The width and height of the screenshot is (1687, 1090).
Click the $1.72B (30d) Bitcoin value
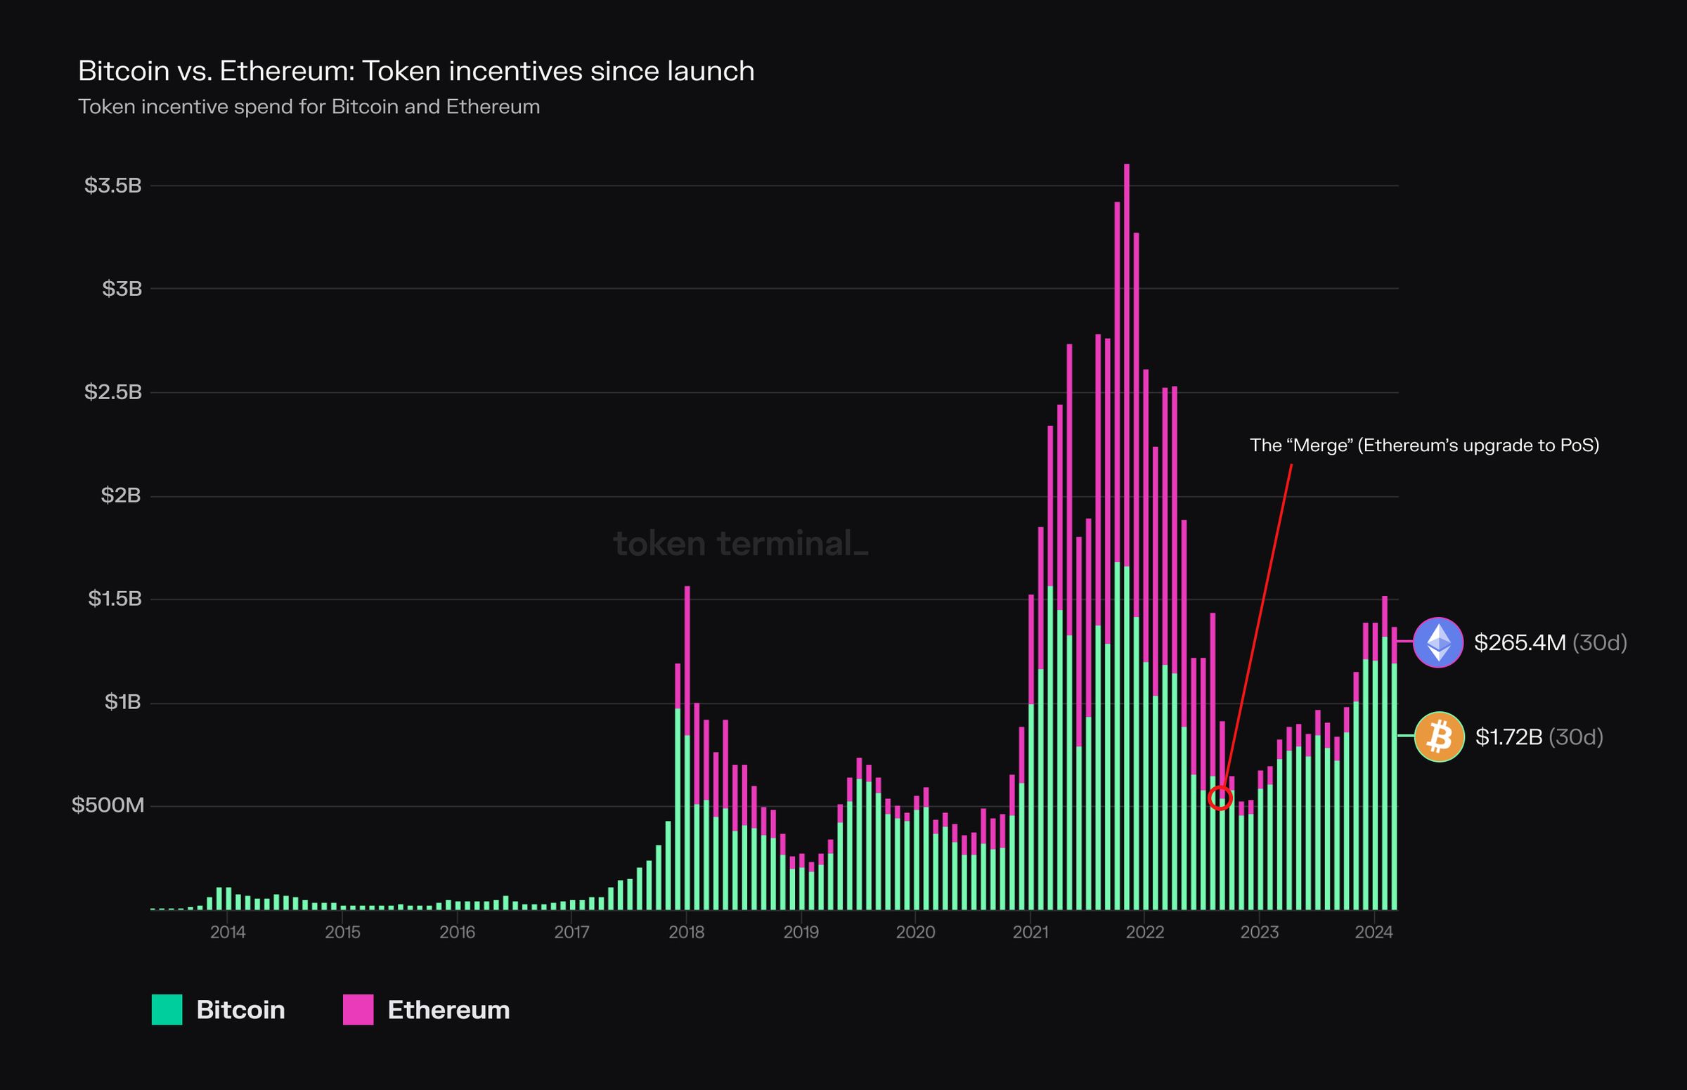tap(1539, 737)
